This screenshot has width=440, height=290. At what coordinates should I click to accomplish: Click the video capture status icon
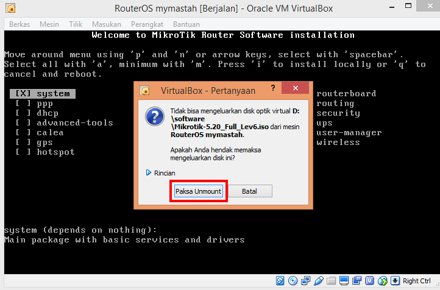pyautogui.click(x=357, y=280)
